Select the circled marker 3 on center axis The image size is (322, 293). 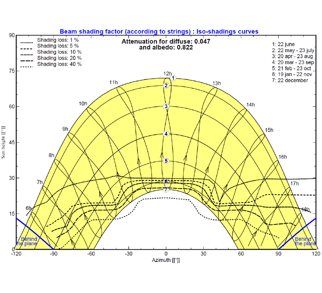pyautogui.click(x=166, y=106)
